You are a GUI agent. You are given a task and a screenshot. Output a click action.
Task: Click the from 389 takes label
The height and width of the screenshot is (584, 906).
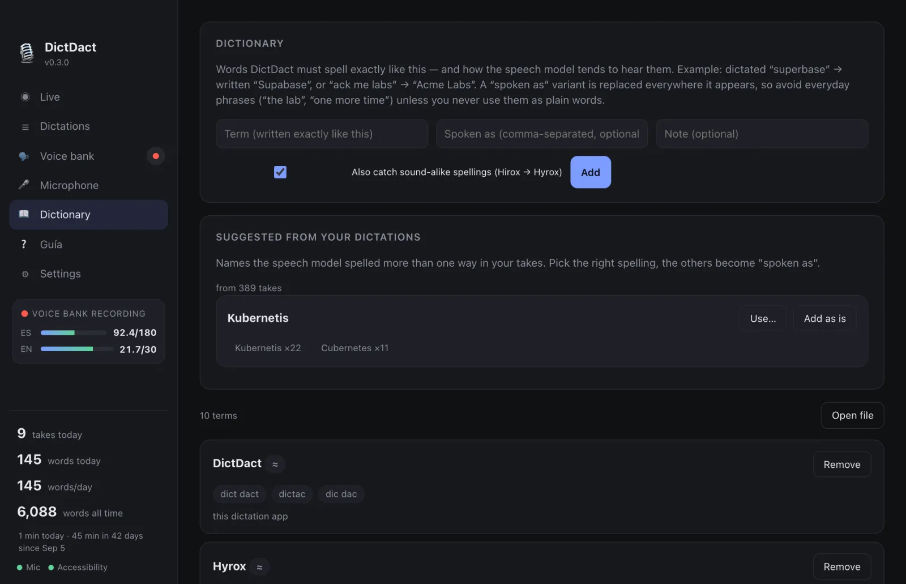click(x=249, y=288)
